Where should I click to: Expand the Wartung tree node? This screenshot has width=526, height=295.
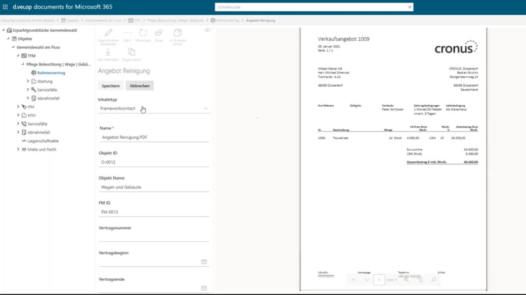pyautogui.click(x=28, y=81)
